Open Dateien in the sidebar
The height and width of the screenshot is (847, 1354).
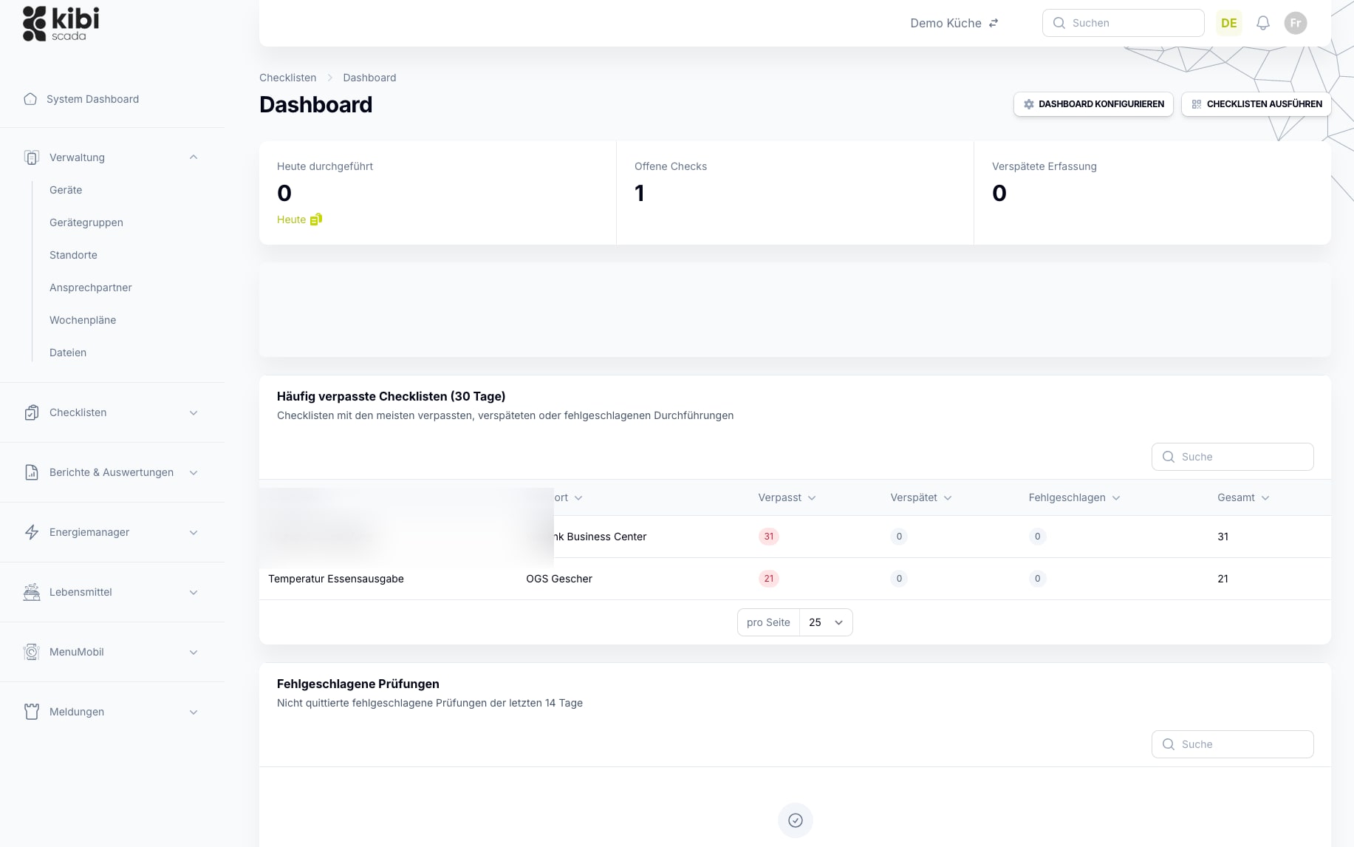(68, 353)
